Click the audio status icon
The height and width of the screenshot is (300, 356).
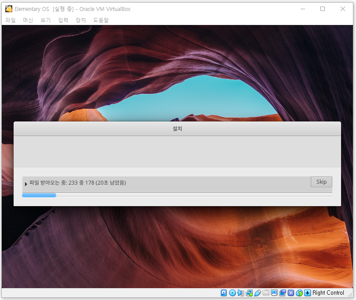coord(241,293)
